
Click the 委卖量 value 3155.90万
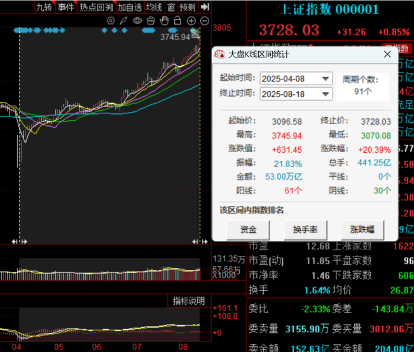(x=307, y=329)
